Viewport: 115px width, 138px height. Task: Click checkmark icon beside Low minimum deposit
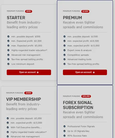click(8, 64)
